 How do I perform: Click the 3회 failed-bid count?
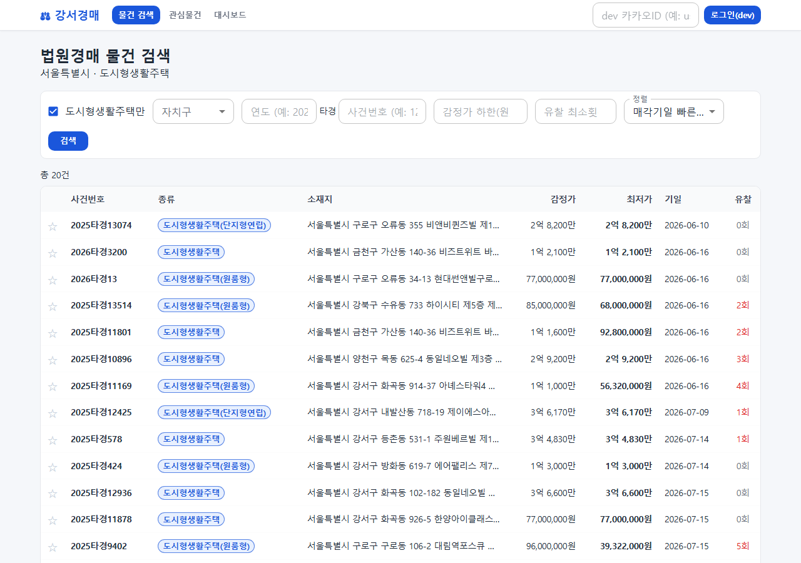(743, 359)
